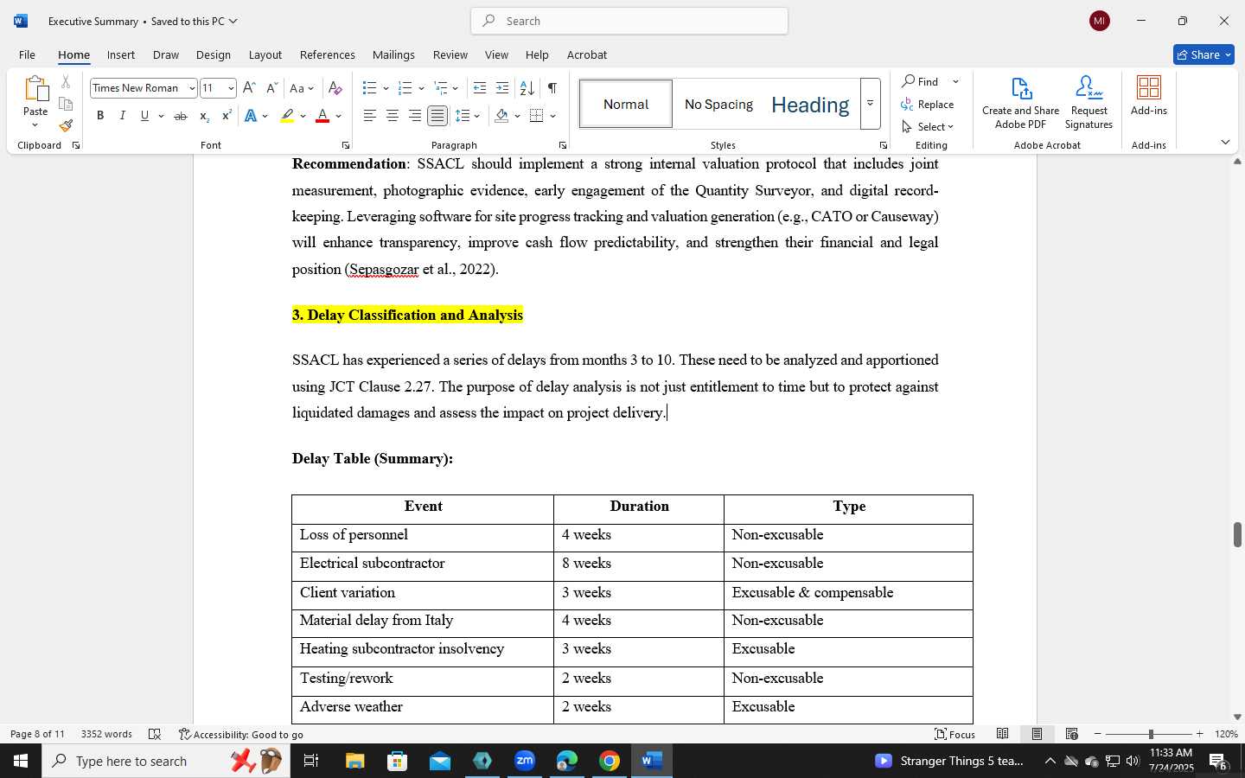
Task: Toggle Strikethrough formatting
Action: 181,116
